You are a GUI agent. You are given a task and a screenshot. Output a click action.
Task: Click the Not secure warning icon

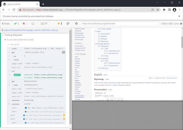click(20, 10)
